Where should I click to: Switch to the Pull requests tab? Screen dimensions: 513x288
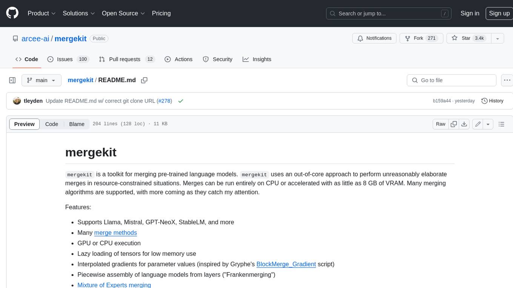tap(126, 59)
